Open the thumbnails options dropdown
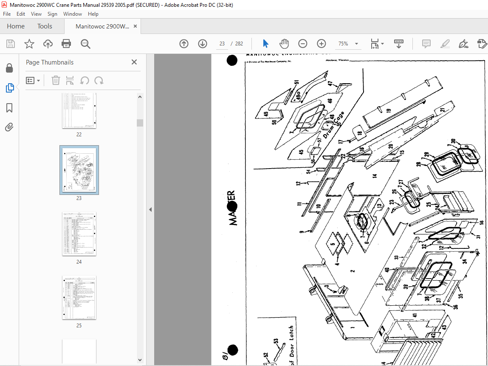 click(33, 80)
